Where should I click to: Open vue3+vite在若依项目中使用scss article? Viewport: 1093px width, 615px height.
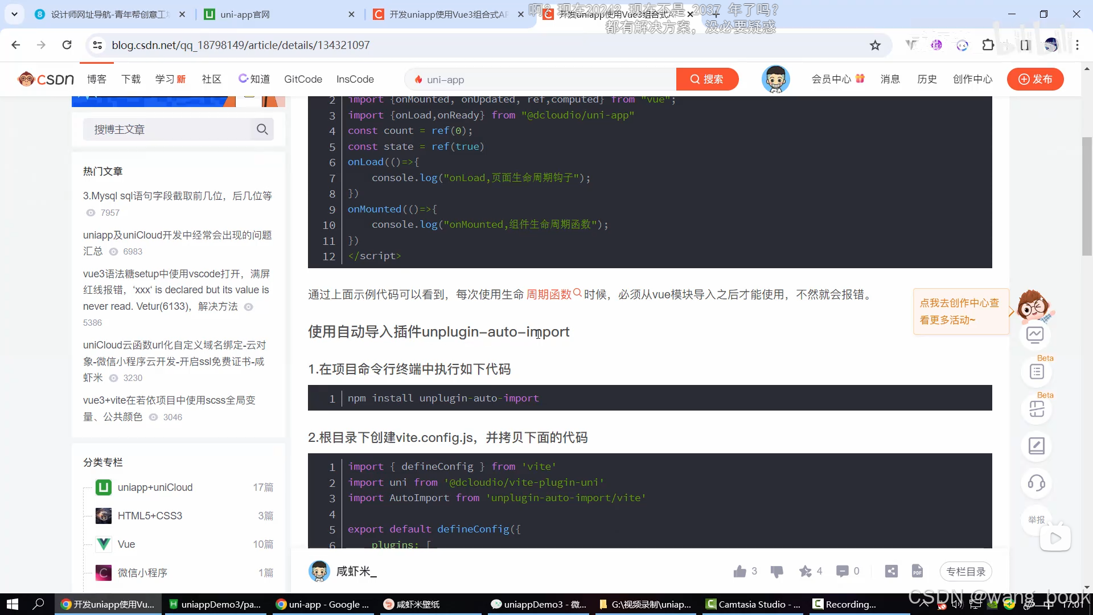coord(169,408)
